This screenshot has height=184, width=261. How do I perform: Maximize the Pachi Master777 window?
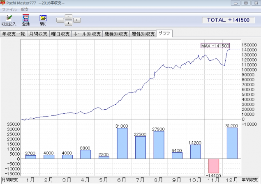[246, 3]
